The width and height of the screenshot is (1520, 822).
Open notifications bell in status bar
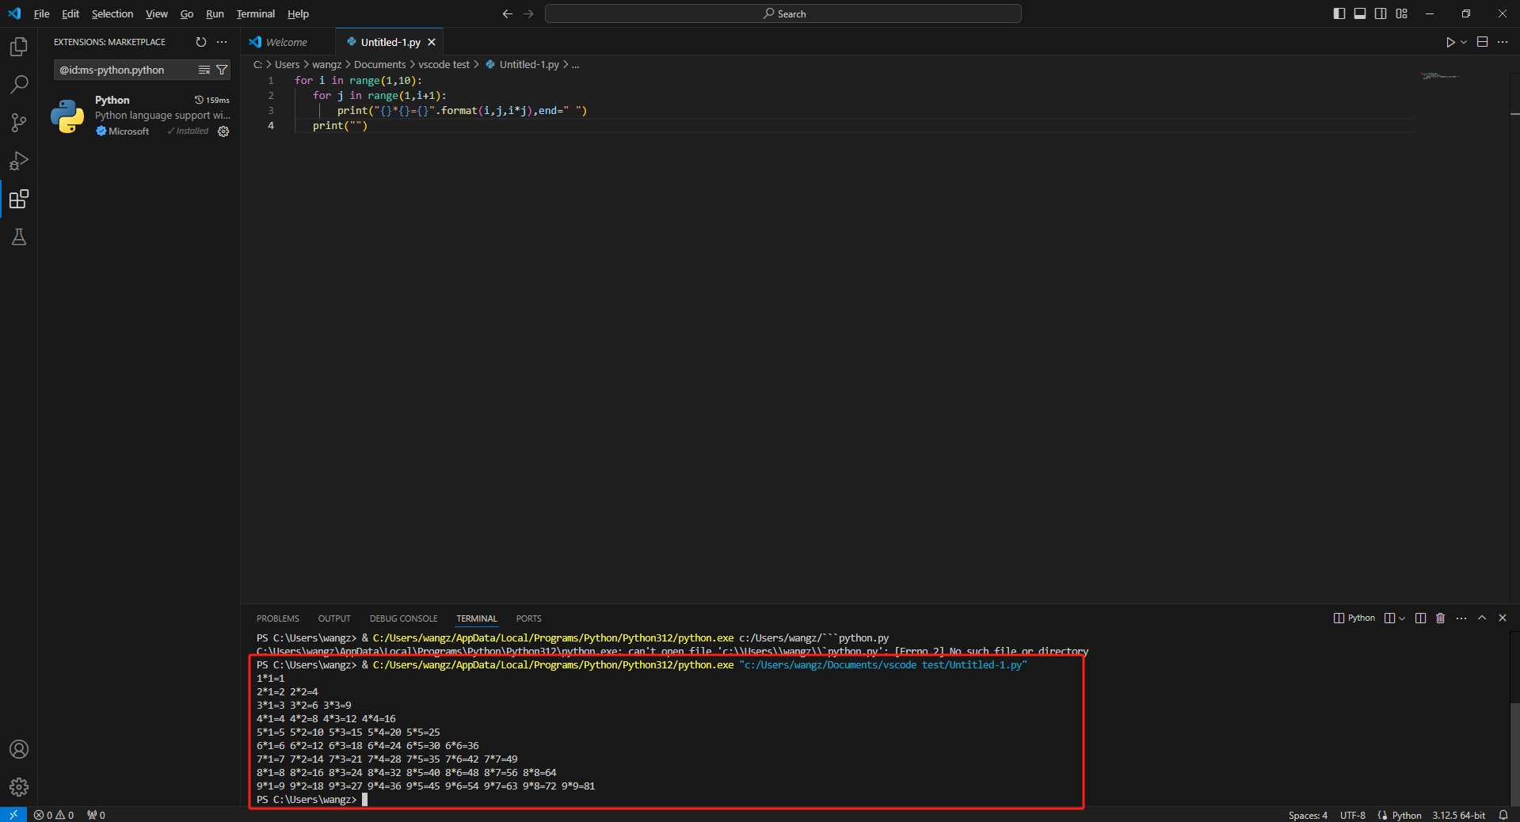point(1503,815)
